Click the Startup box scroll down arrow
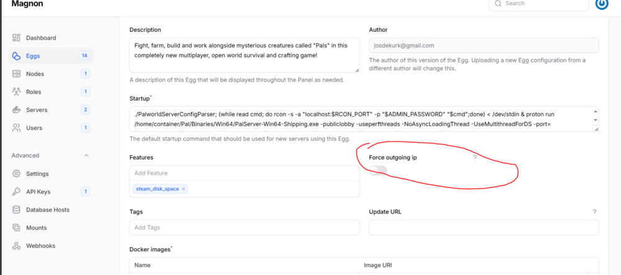This screenshot has width=621, height=275. 596,120
